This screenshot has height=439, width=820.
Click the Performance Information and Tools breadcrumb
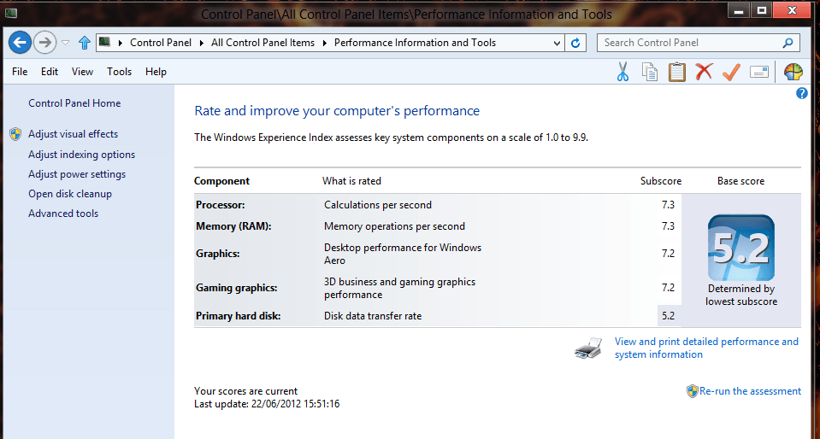pyautogui.click(x=415, y=43)
